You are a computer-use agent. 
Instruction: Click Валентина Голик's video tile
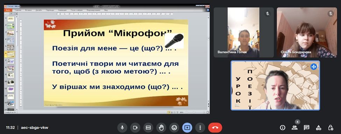pos(243,32)
